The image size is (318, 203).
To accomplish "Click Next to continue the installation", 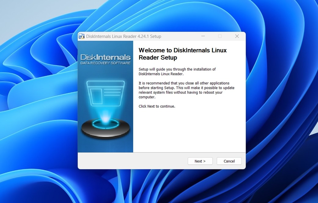I will coord(200,161).
